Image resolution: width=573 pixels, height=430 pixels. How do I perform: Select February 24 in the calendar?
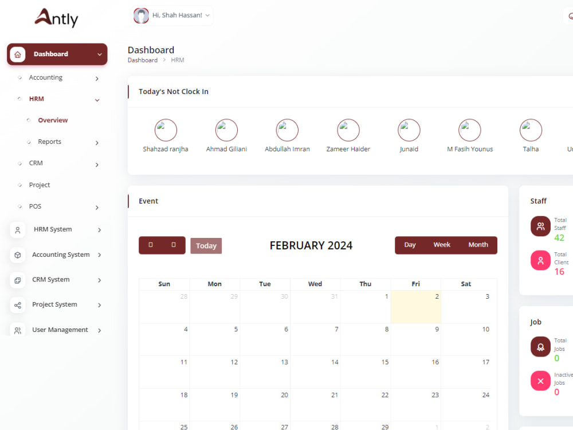pyautogui.click(x=466, y=405)
